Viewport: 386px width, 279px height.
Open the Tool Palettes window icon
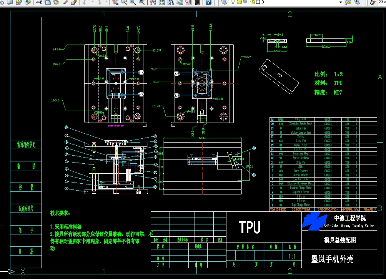click(171, 2)
